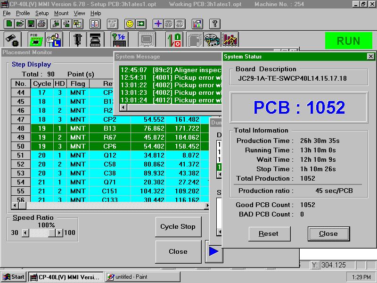Screen dimensions: 377x283
Task: Click the blue play arrow button
Action: point(214,251)
